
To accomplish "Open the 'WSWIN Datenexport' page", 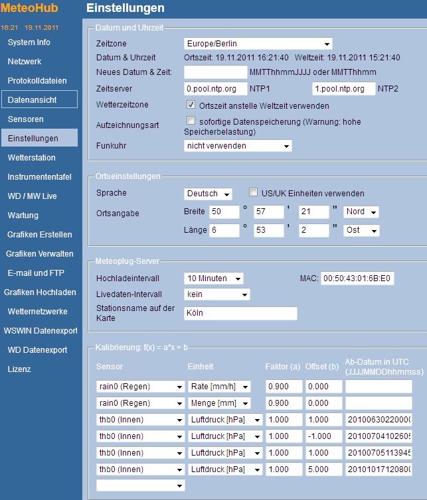I will (41, 331).
